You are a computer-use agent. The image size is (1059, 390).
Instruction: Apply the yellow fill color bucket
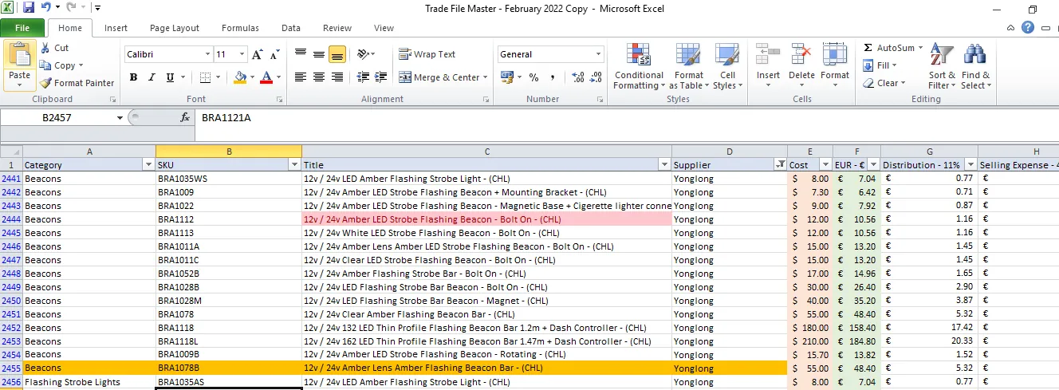(239, 77)
